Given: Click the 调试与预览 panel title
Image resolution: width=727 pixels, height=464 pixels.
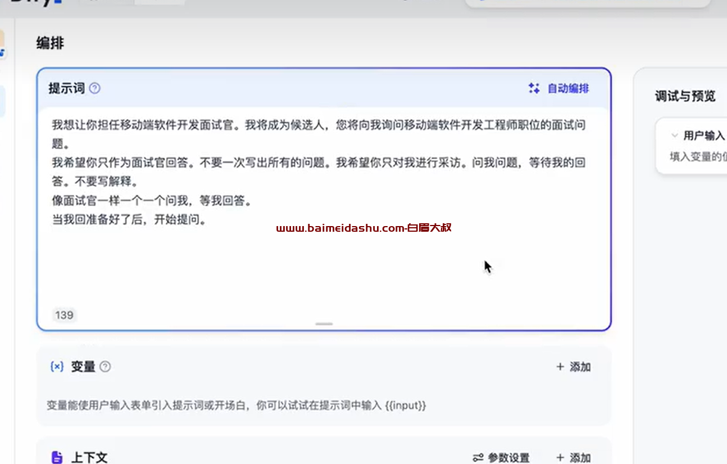Looking at the screenshot, I should tap(685, 96).
